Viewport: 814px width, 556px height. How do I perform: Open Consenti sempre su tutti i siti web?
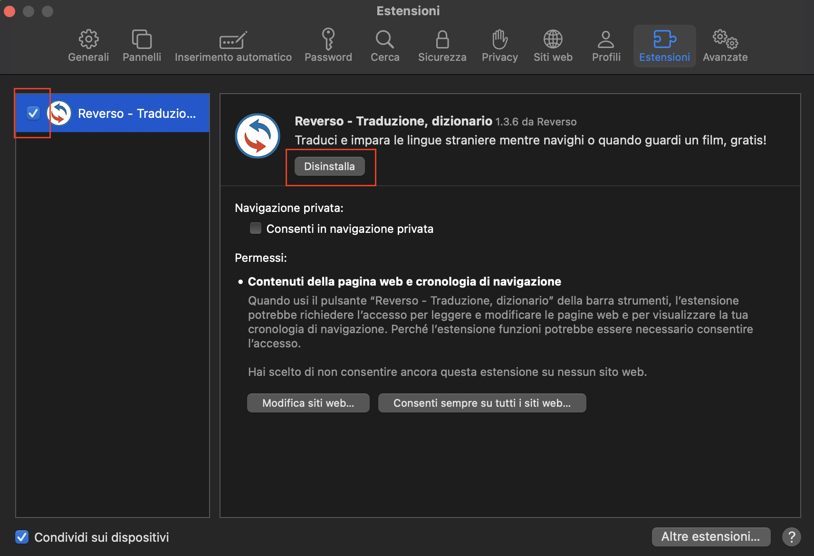481,403
